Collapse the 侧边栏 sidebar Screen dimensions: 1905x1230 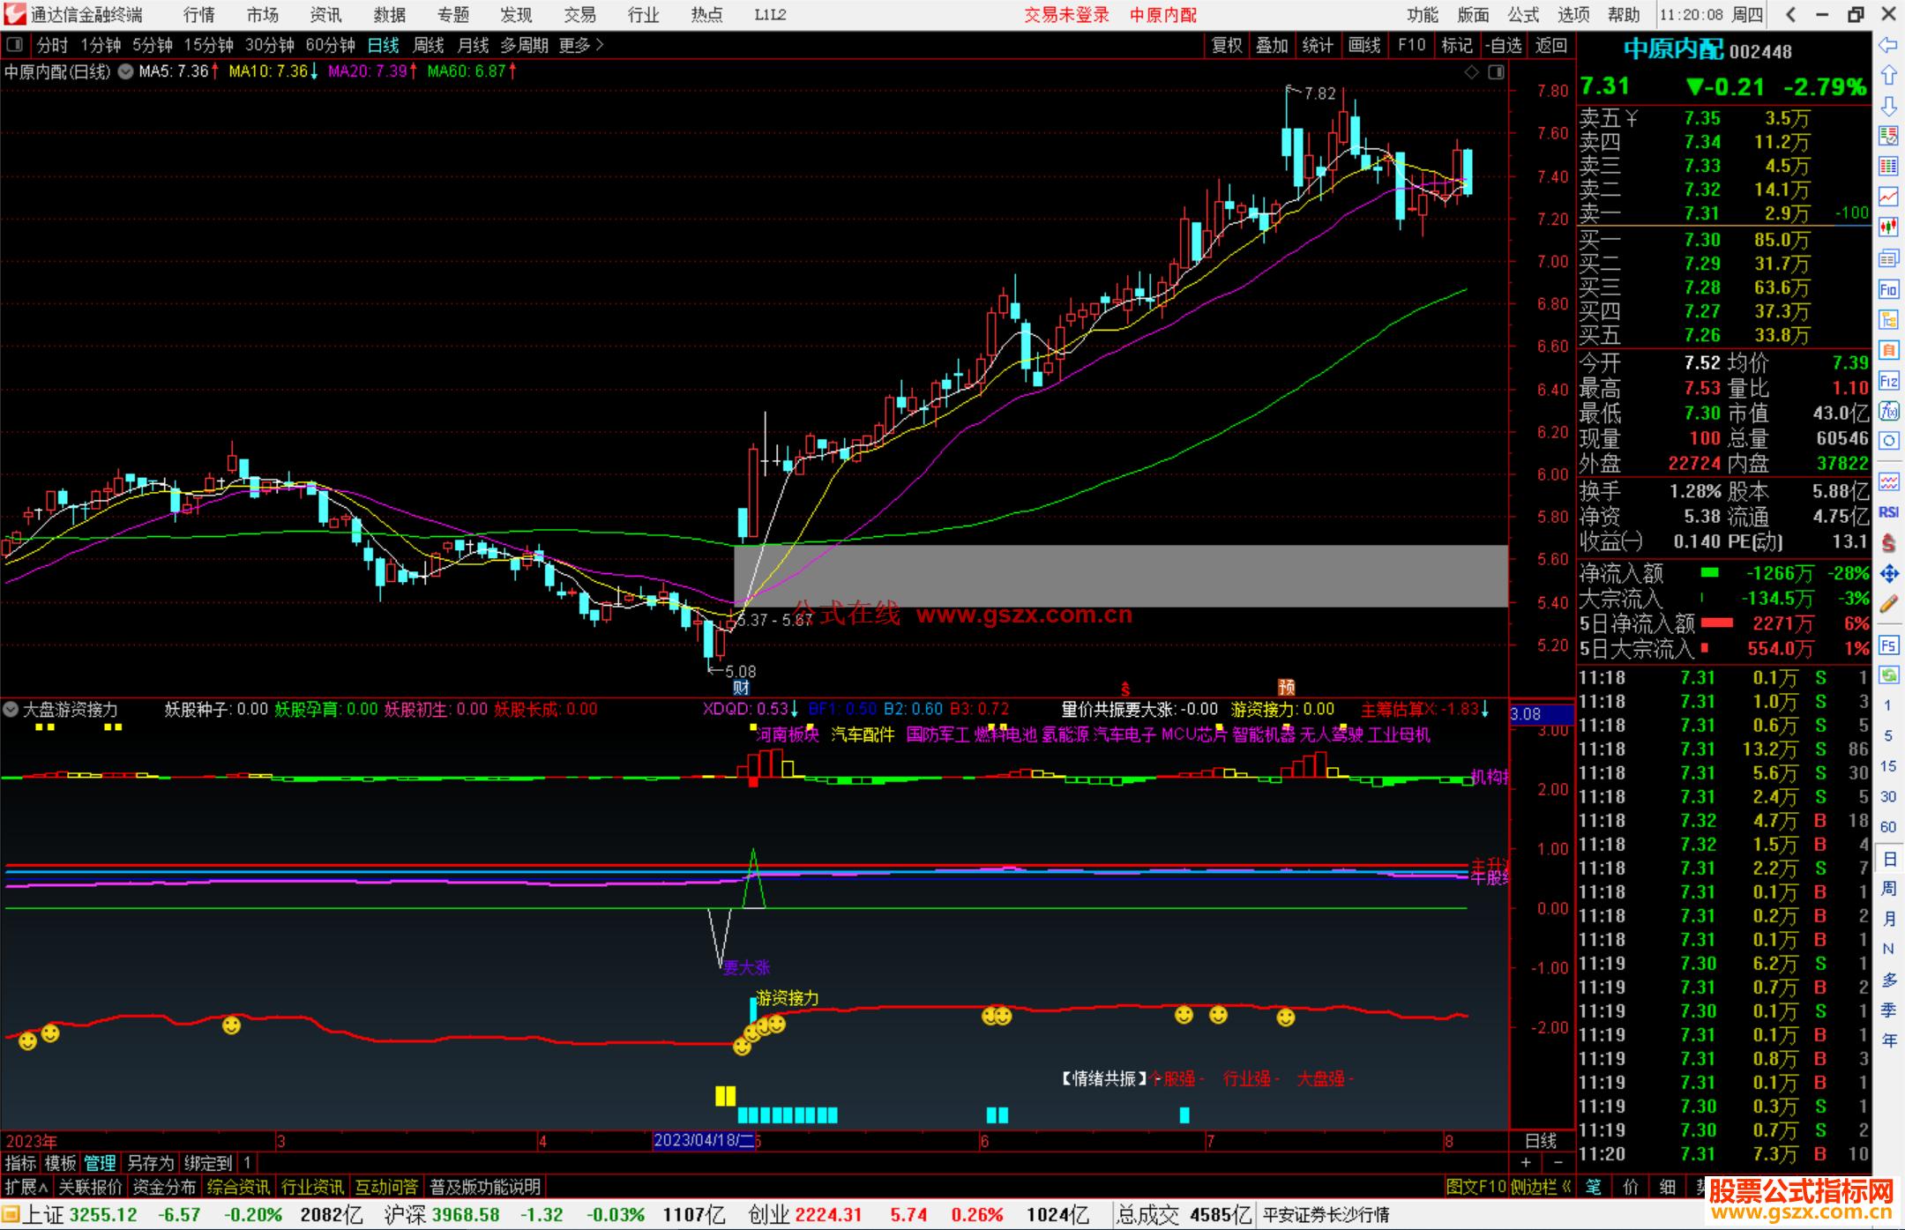1541,1187
